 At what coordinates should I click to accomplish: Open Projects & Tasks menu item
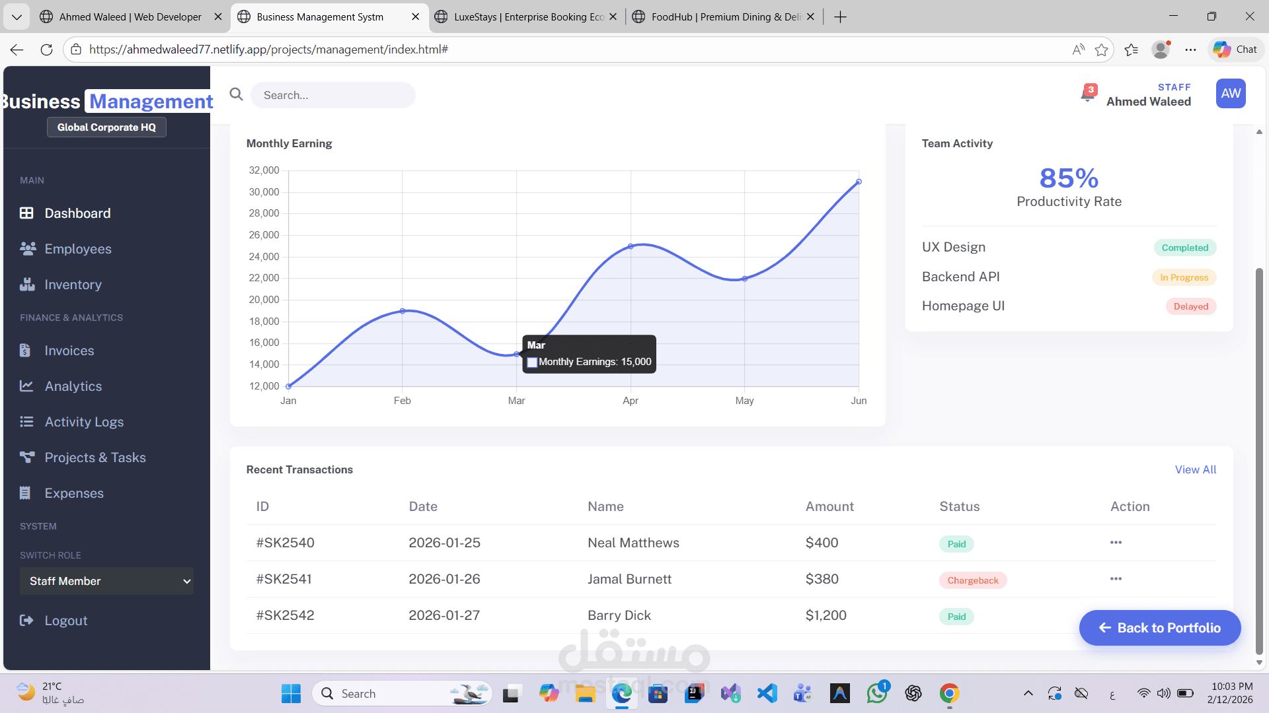coord(95,458)
